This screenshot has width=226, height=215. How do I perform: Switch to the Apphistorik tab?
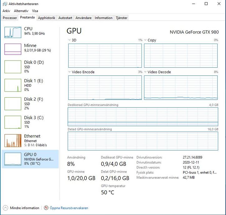click(46, 18)
